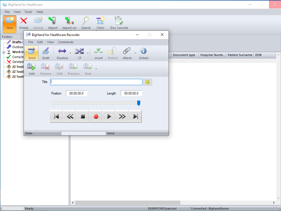The image size is (281, 211).
Task: Click the right arrow of horizontal scrollbar
Action: (x=274, y=202)
